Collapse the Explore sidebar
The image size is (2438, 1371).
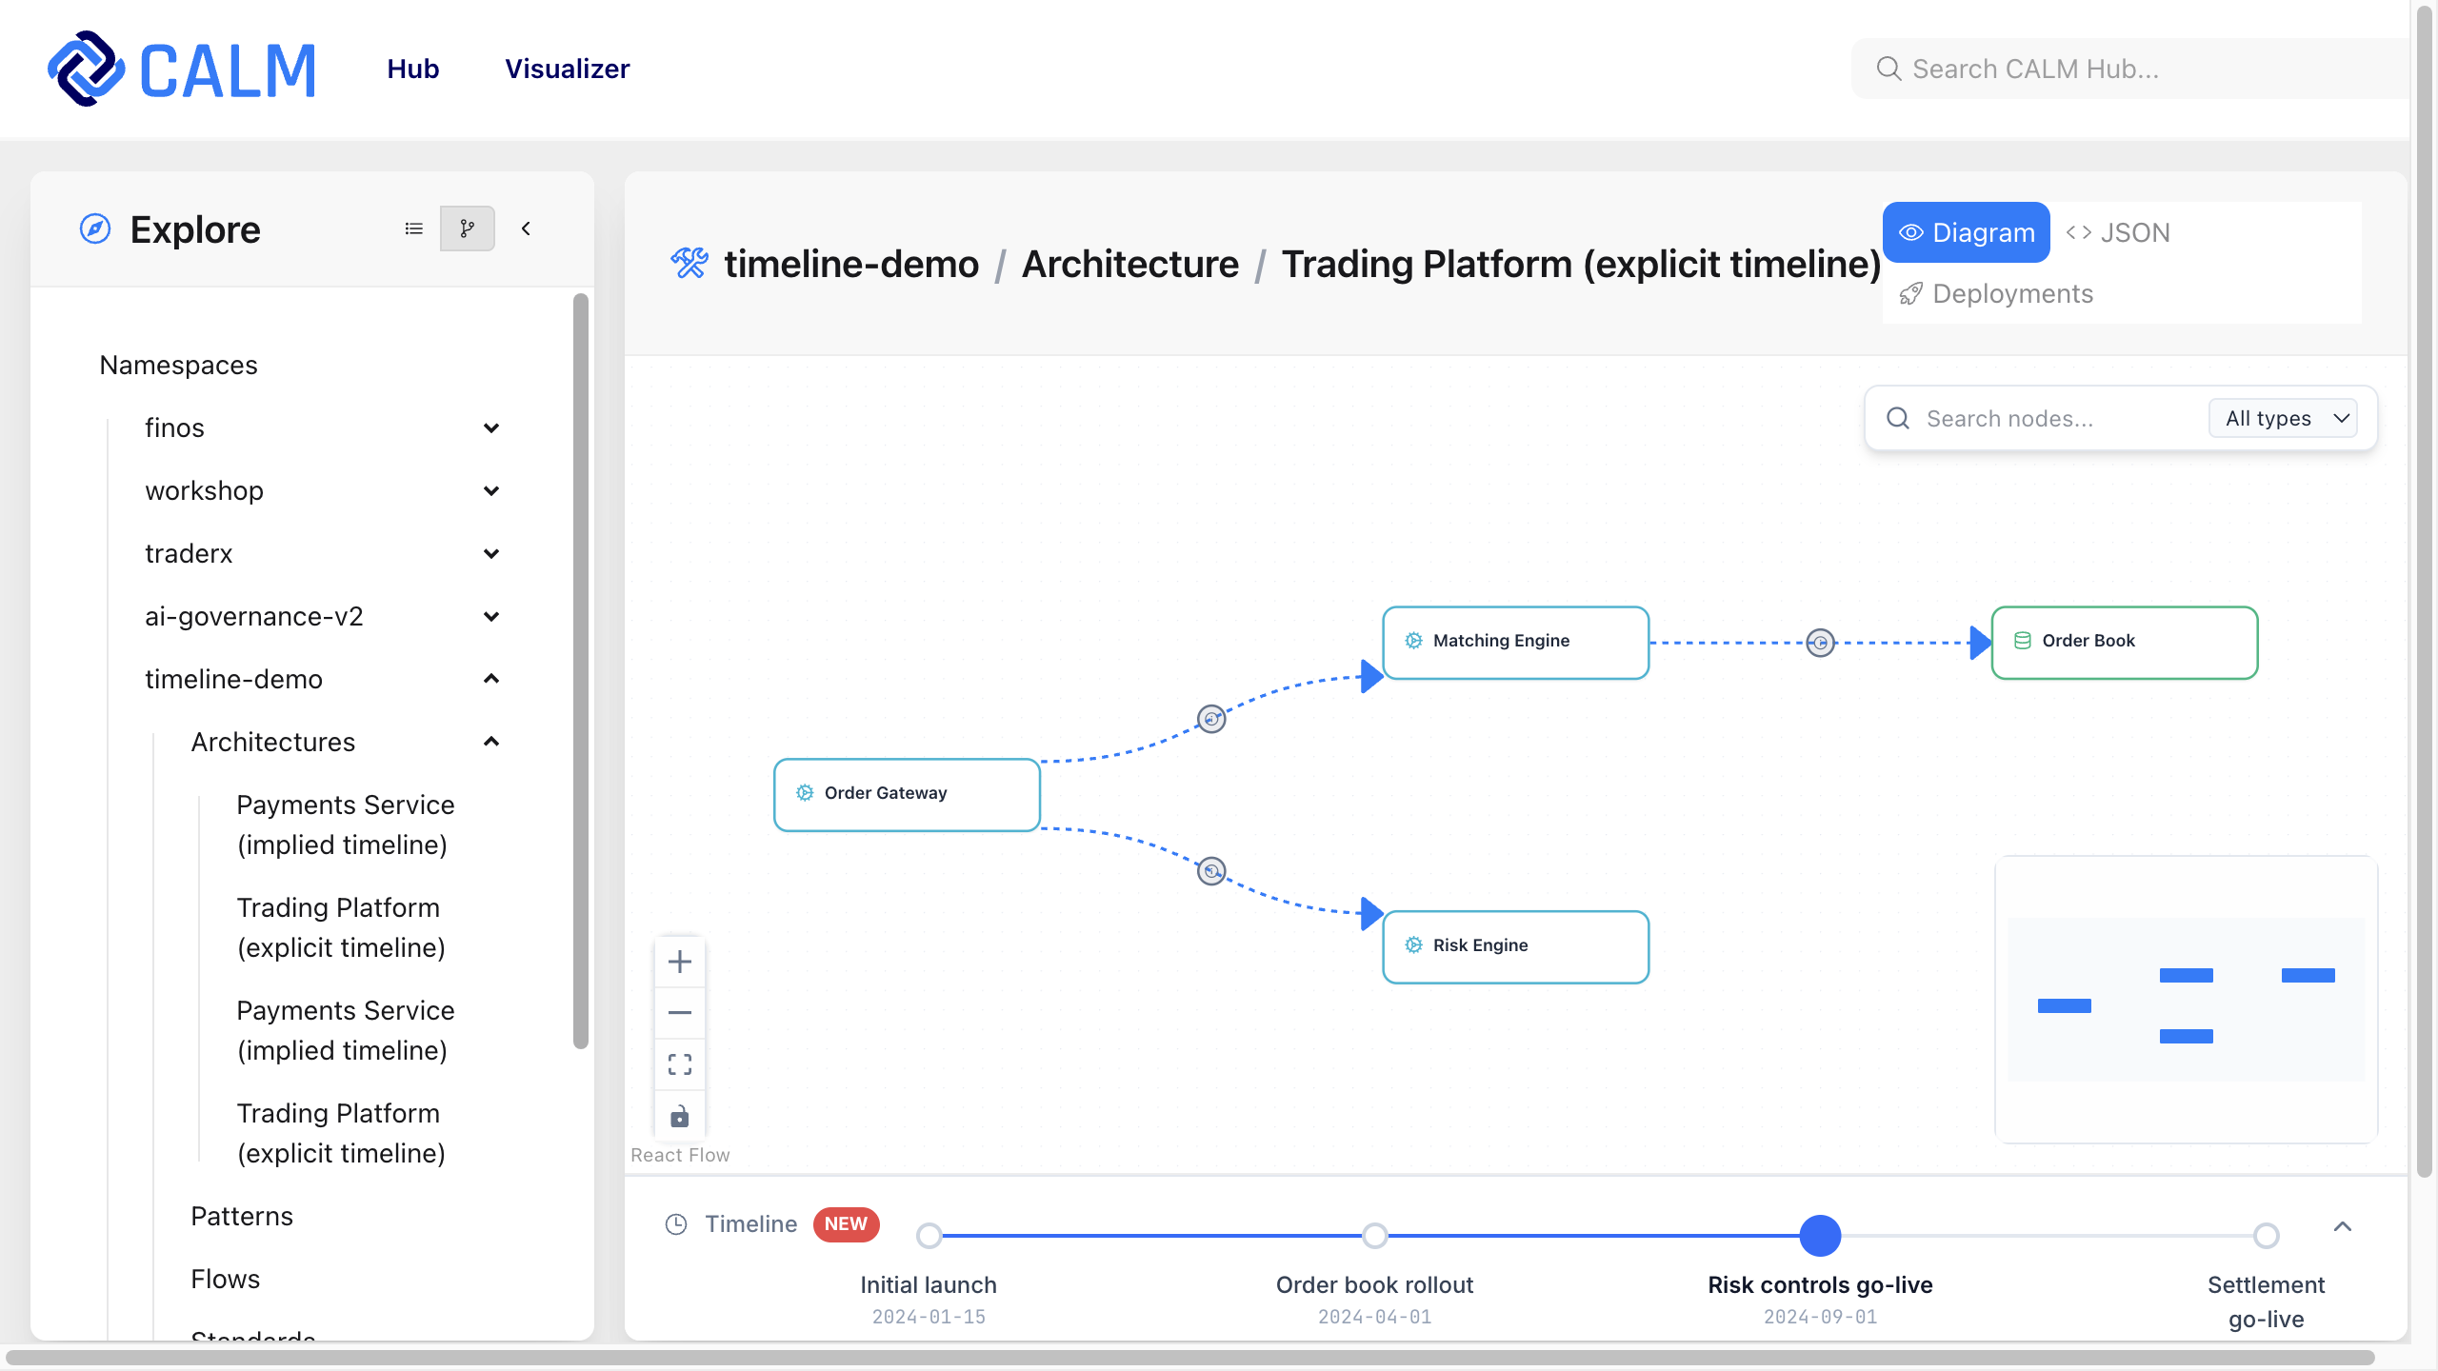click(526, 228)
